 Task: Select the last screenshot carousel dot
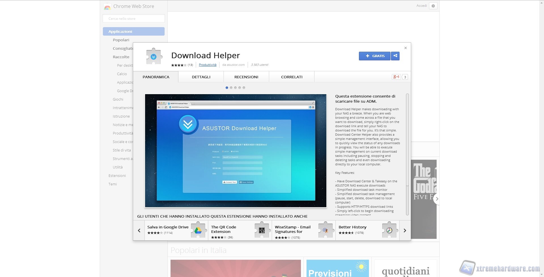click(x=244, y=88)
